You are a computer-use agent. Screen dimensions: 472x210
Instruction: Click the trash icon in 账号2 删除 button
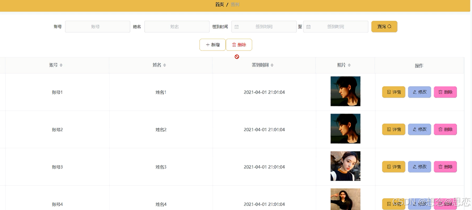[x=440, y=129]
